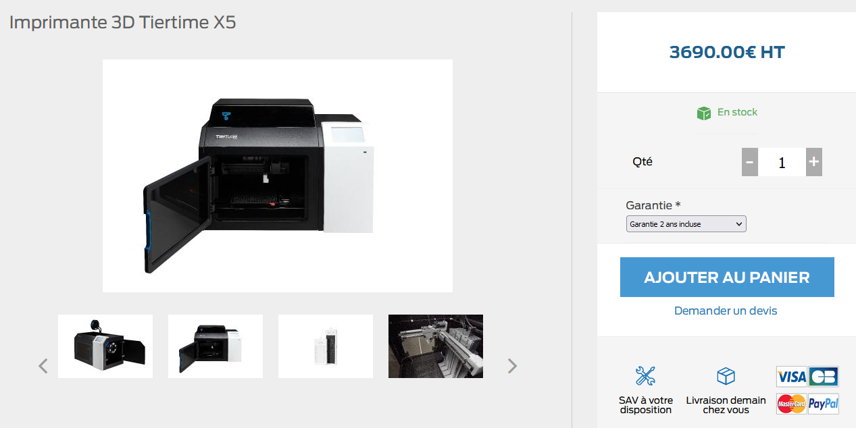The height and width of the screenshot is (428, 856).
Task: Select first thumbnail with filament spool
Action: 105,346
